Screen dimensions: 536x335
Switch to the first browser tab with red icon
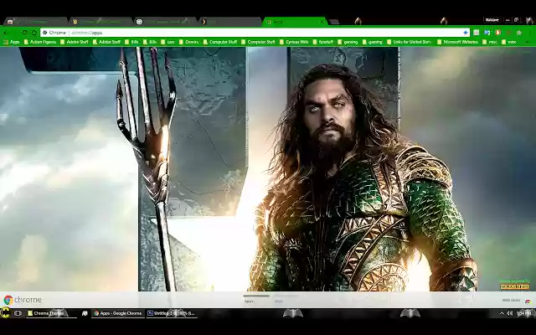pos(35,22)
